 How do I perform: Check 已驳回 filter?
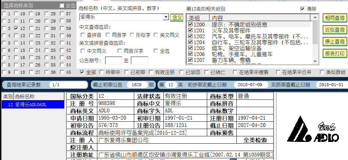tap(181, 72)
